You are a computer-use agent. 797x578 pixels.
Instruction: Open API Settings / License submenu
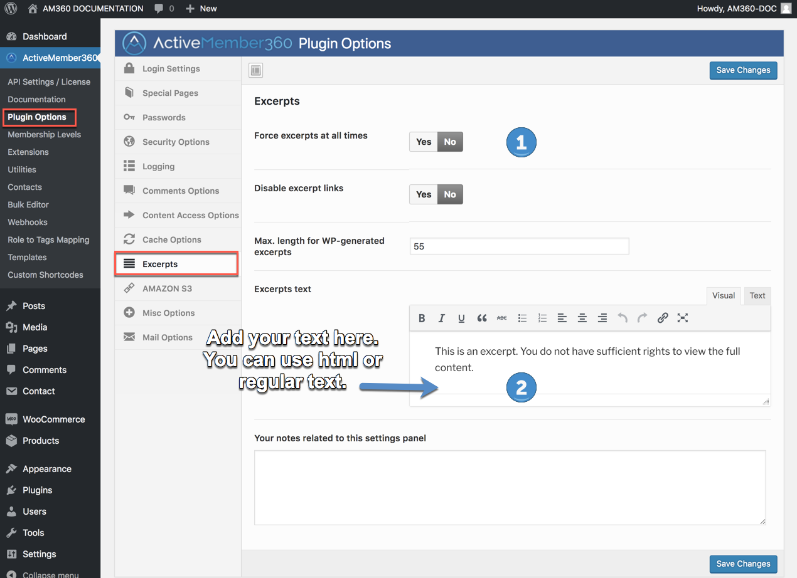pyautogui.click(x=49, y=81)
